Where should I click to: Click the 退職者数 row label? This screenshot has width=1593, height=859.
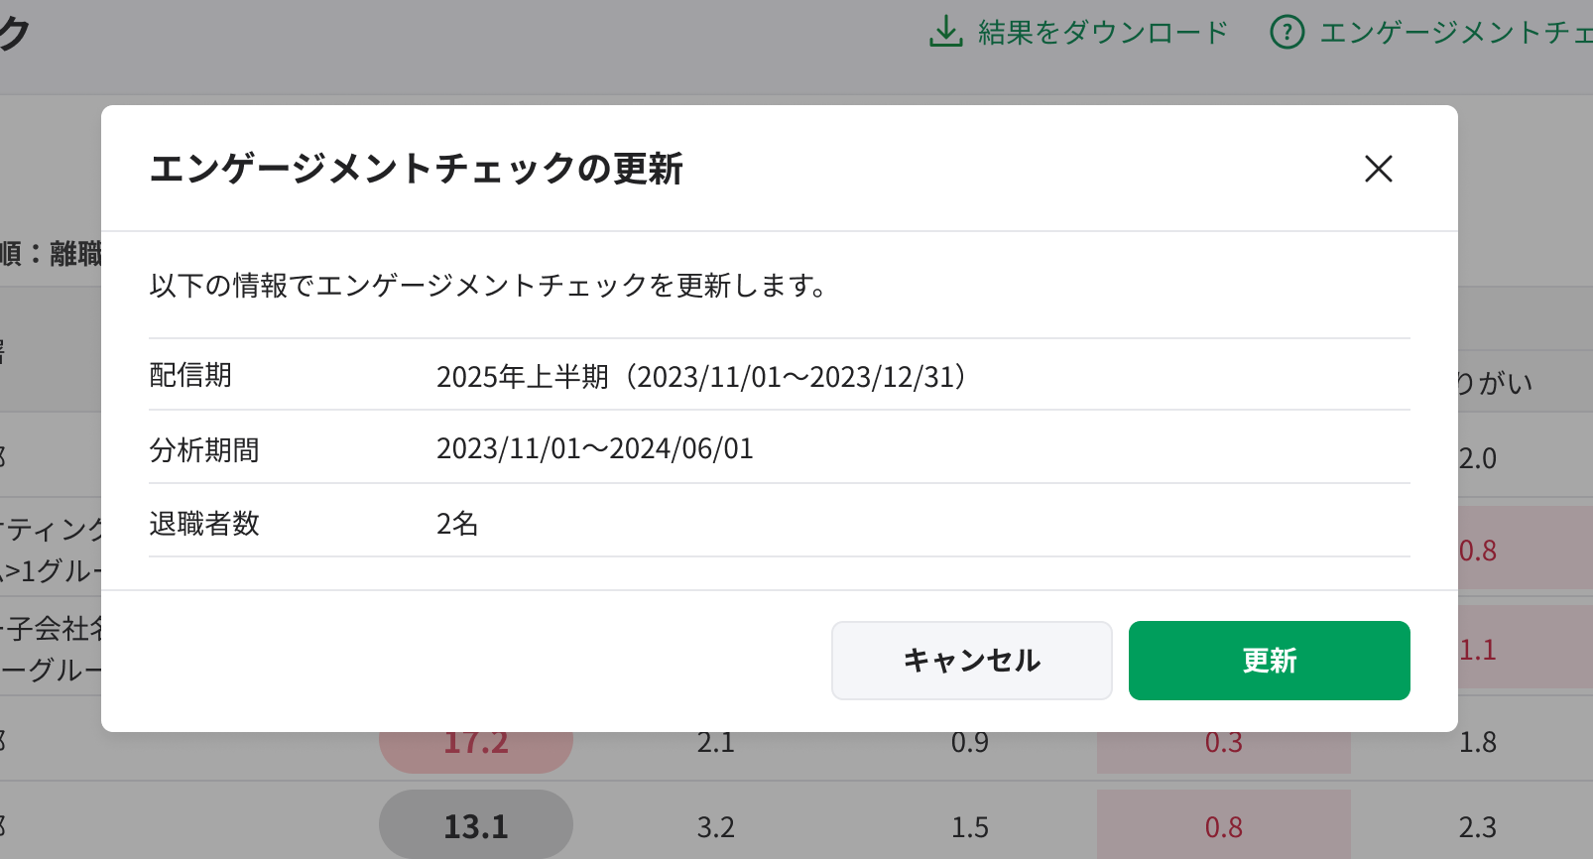click(x=204, y=523)
